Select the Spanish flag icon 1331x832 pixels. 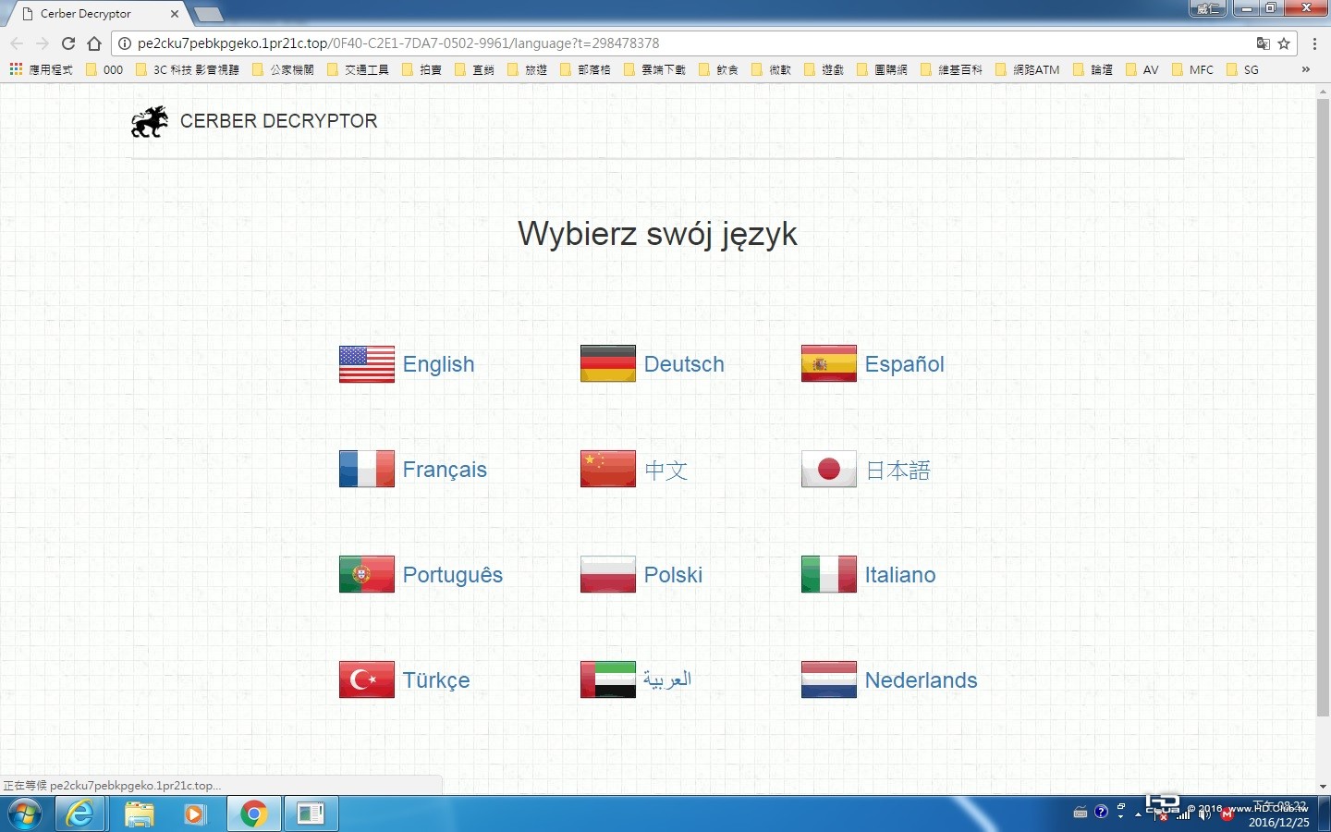coord(829,364)
